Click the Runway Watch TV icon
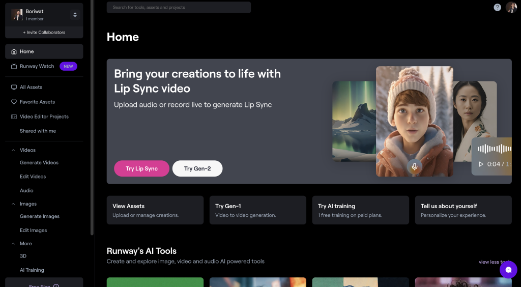Viewport: 521px width, 287px height. [x=14, y=66]
